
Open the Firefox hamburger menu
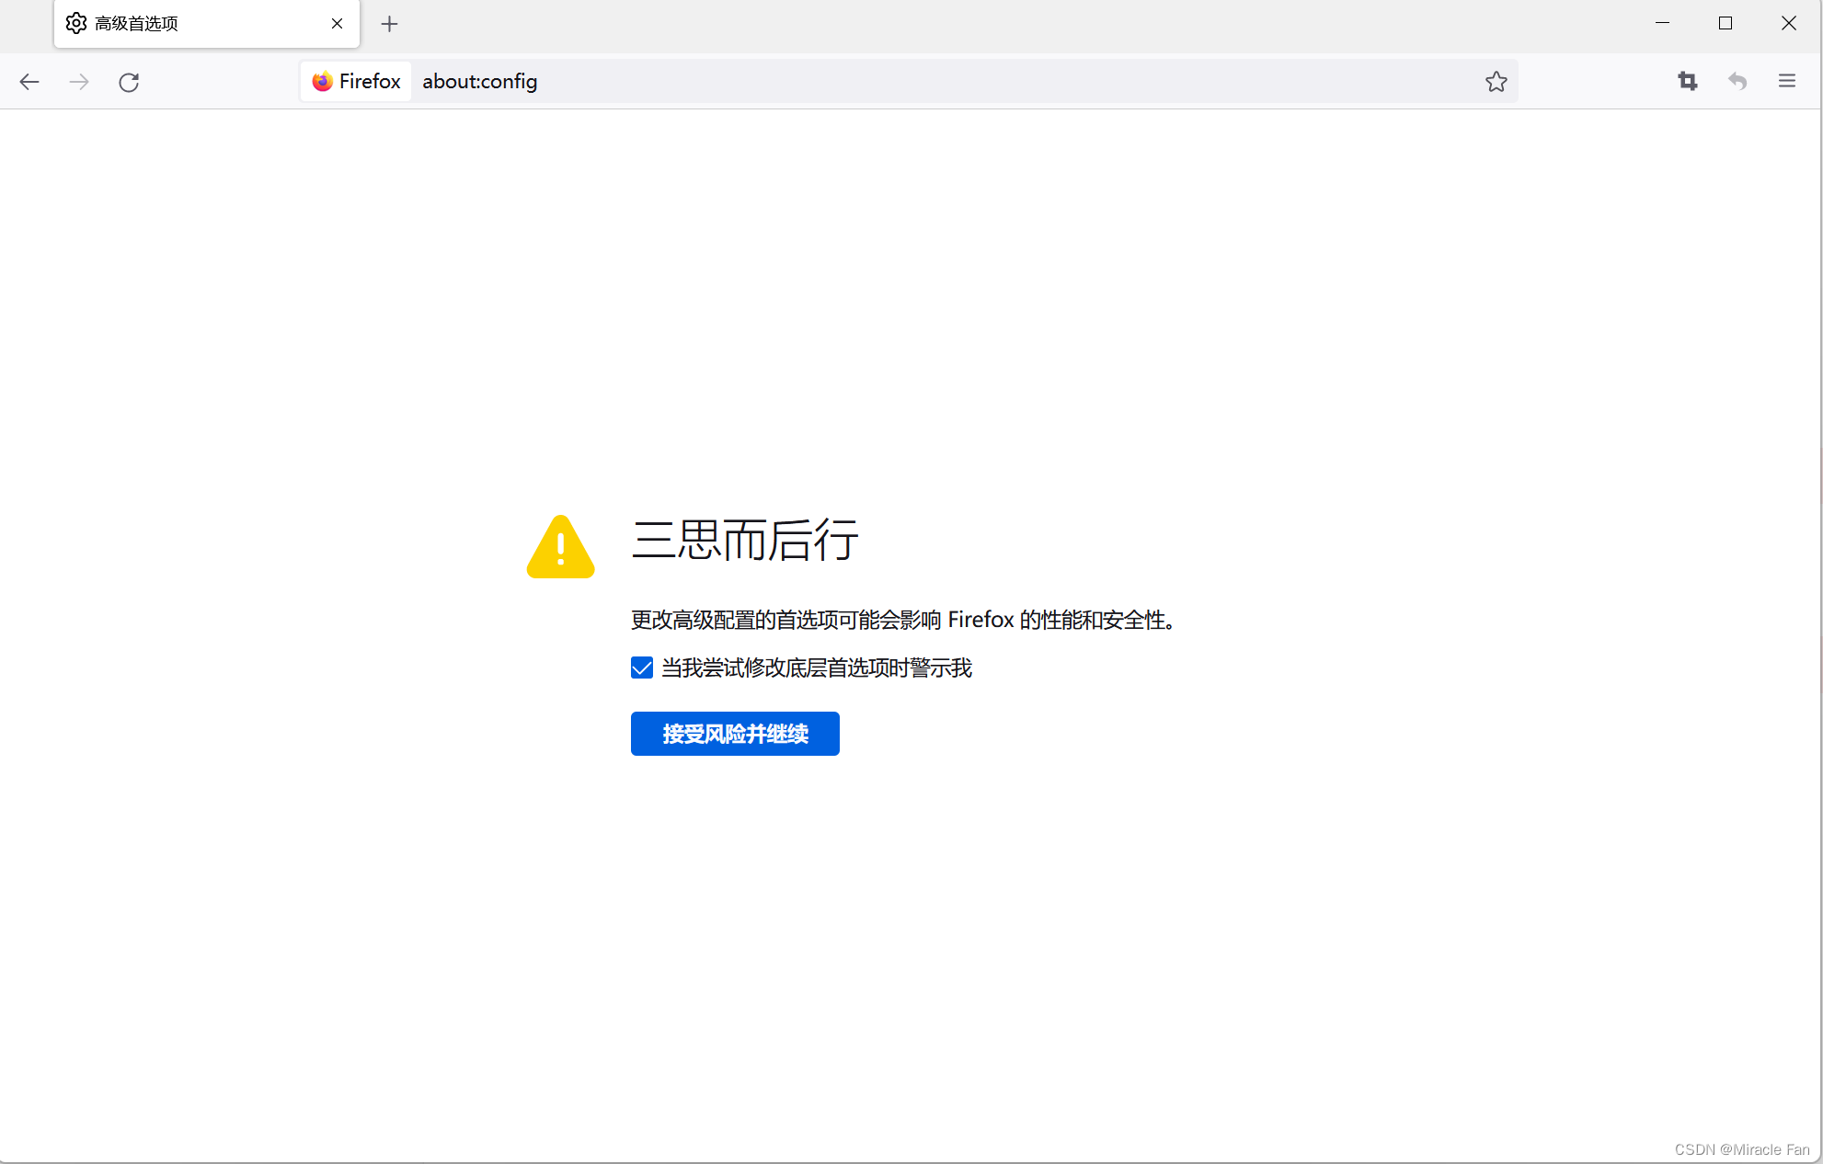[1786, 82]
